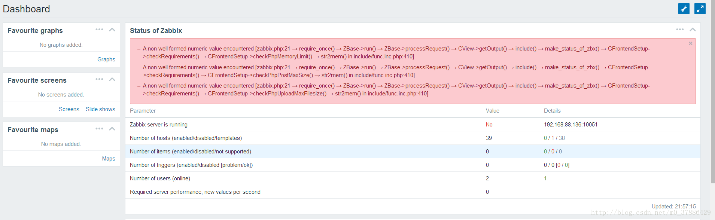Click the 'Value' column header
Screen dimensions: 715x220
493,111
